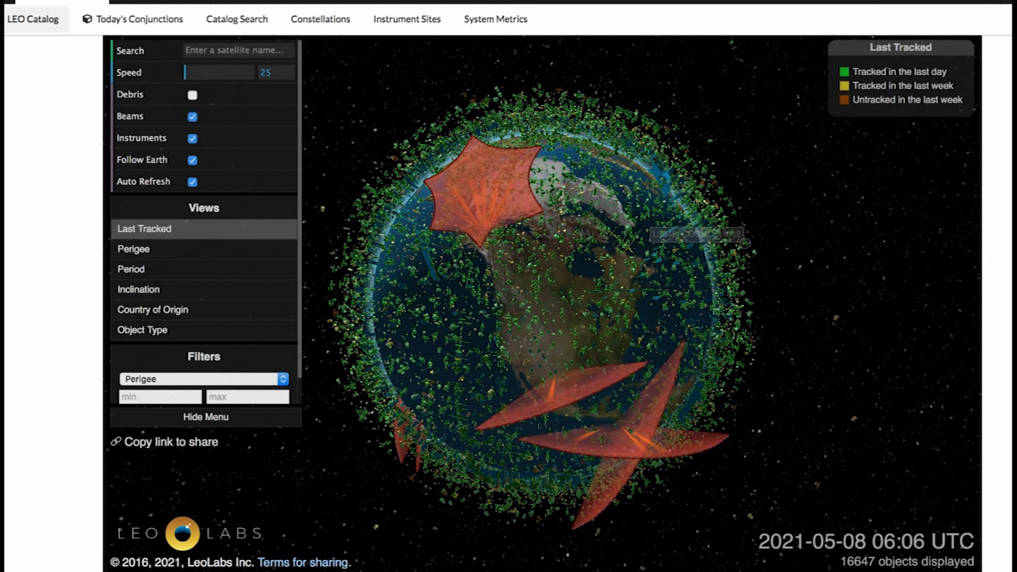Click the Last Tracked legend title
This screenshot has height=572, width=1017.
(901, 48)
